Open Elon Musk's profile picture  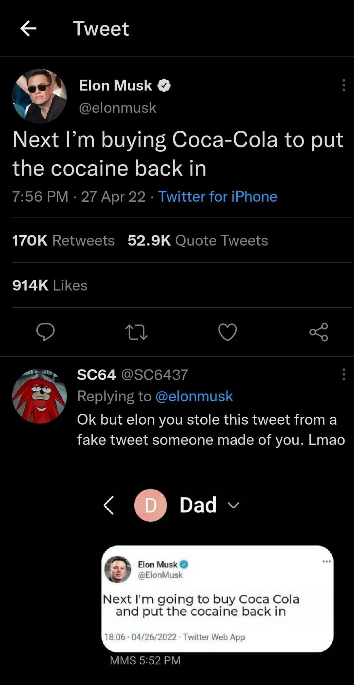coord(39,96)
